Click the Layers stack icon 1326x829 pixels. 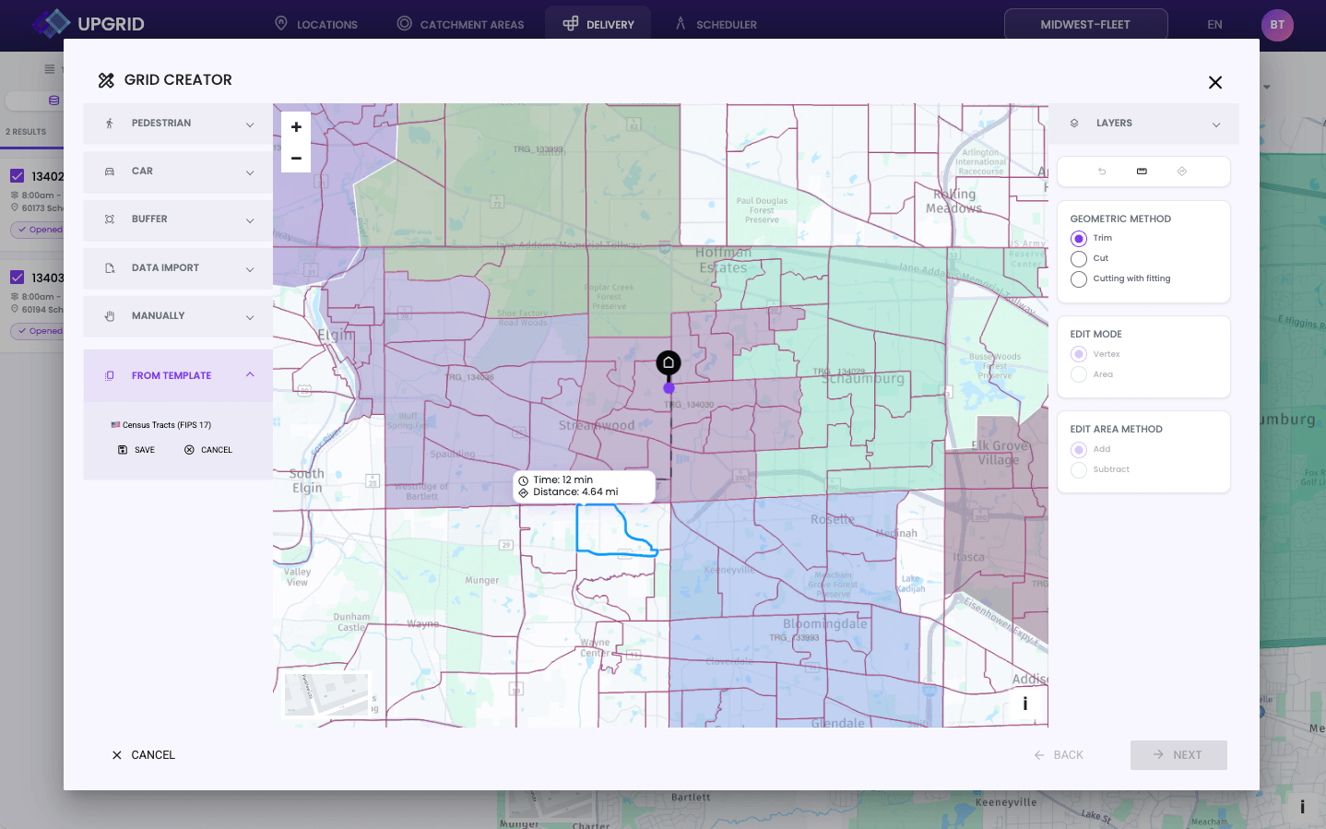[x=1074, y=124]
